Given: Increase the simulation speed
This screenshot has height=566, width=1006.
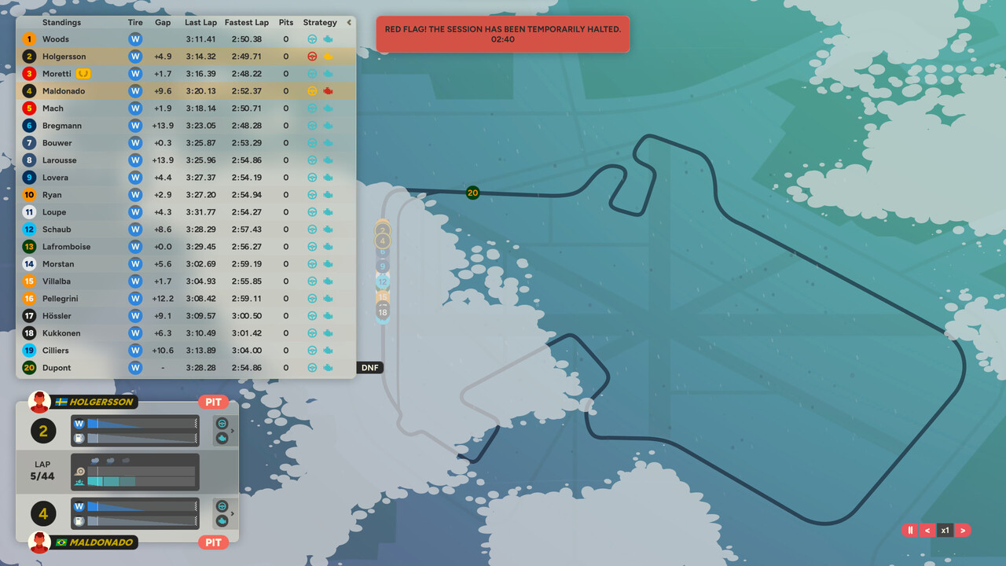Looking at the screenshot, I should [x=963, y=531].
